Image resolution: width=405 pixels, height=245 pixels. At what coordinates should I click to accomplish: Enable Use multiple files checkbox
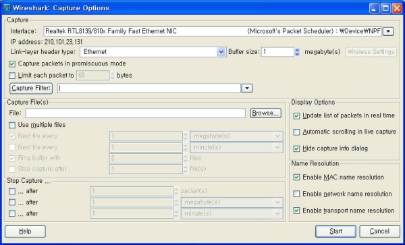pyautogui.click(x=12, y=126)
